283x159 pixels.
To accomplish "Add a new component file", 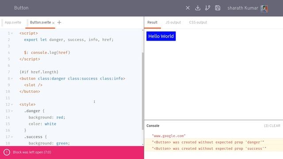I will click(59, 23).
